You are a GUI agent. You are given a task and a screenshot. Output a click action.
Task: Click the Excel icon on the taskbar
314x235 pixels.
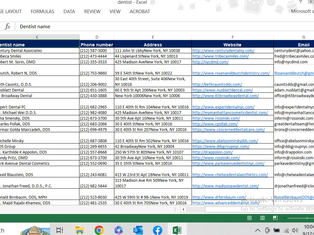click(x=177, y=230)
